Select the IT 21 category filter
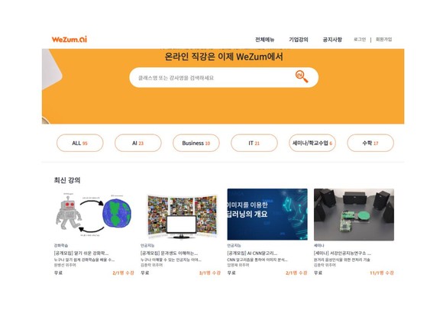Image resolution: width=443 pixels, height=313 pixels. pos(254,143)
